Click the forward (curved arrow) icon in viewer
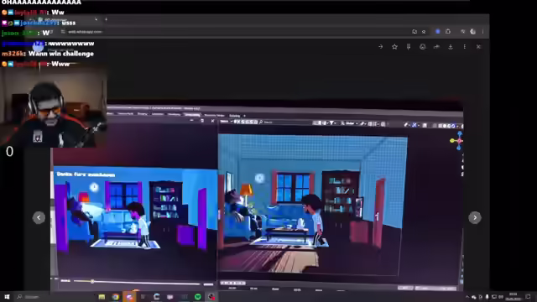This screenshot has height=302, width=537. click(436, 47)
